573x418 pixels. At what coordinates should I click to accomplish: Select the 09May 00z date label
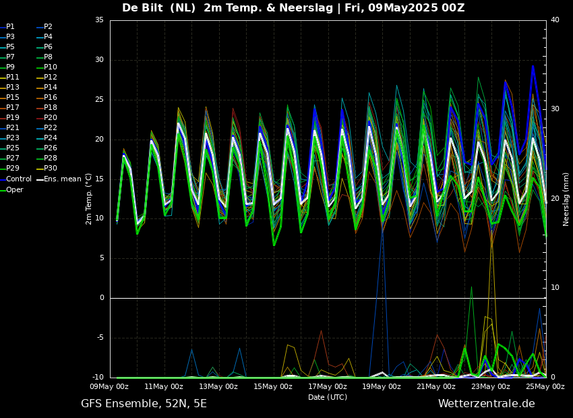tap(110, 386)
